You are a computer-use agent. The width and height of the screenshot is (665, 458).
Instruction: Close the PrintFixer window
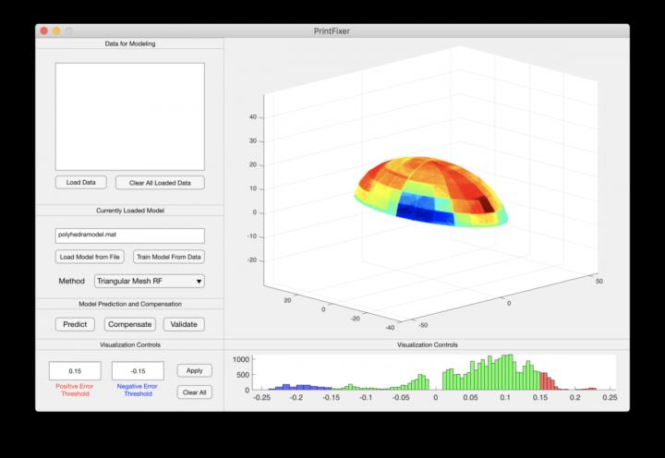pos(43,30)
